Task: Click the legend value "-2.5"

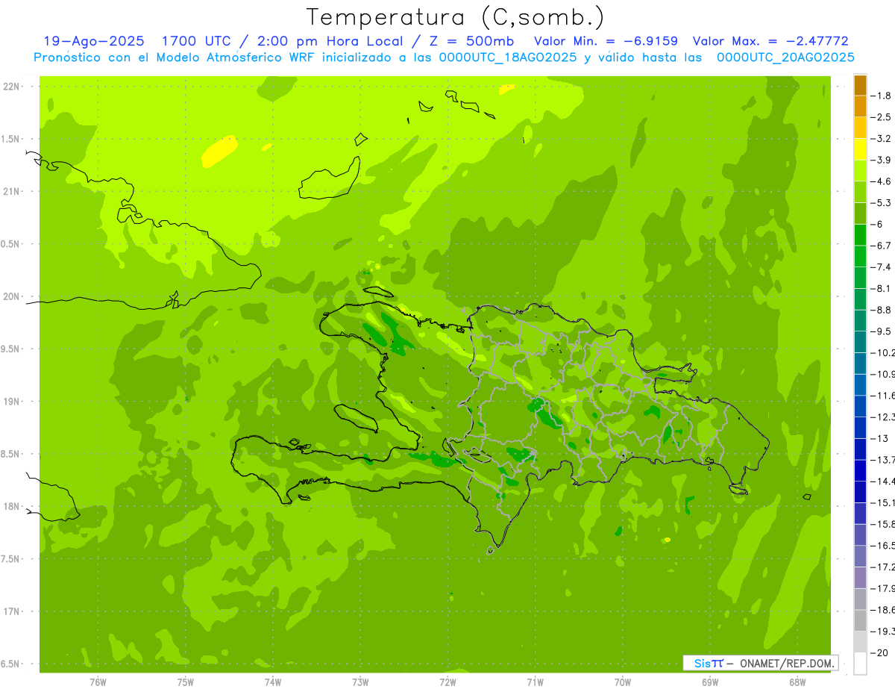Action: [x=882, y=118]
